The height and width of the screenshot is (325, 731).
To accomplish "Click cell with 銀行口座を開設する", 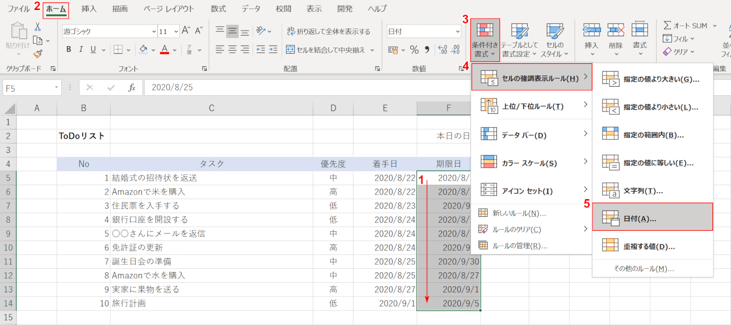I will point(211,220).
